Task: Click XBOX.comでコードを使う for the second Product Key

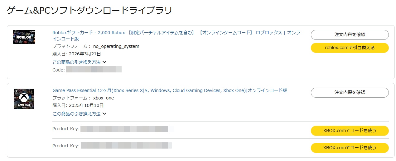Action: pyautogui.click(x=350, y=148)
